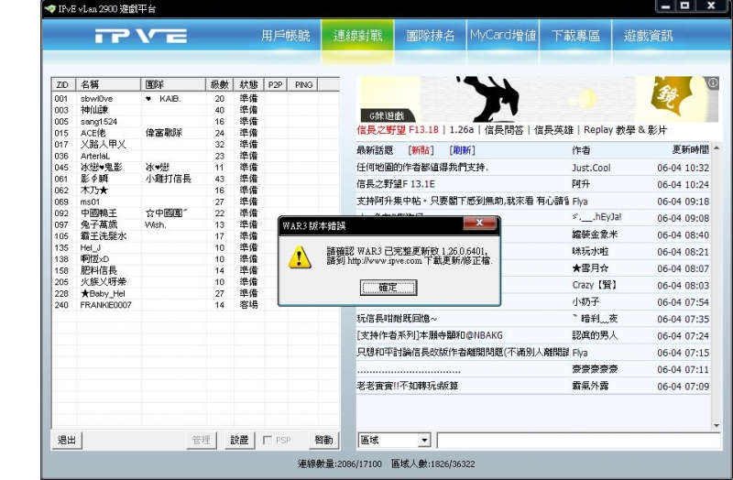Open 信長之野望 F13.1B link
Viewport: 733px width, 480px height.
398,130
